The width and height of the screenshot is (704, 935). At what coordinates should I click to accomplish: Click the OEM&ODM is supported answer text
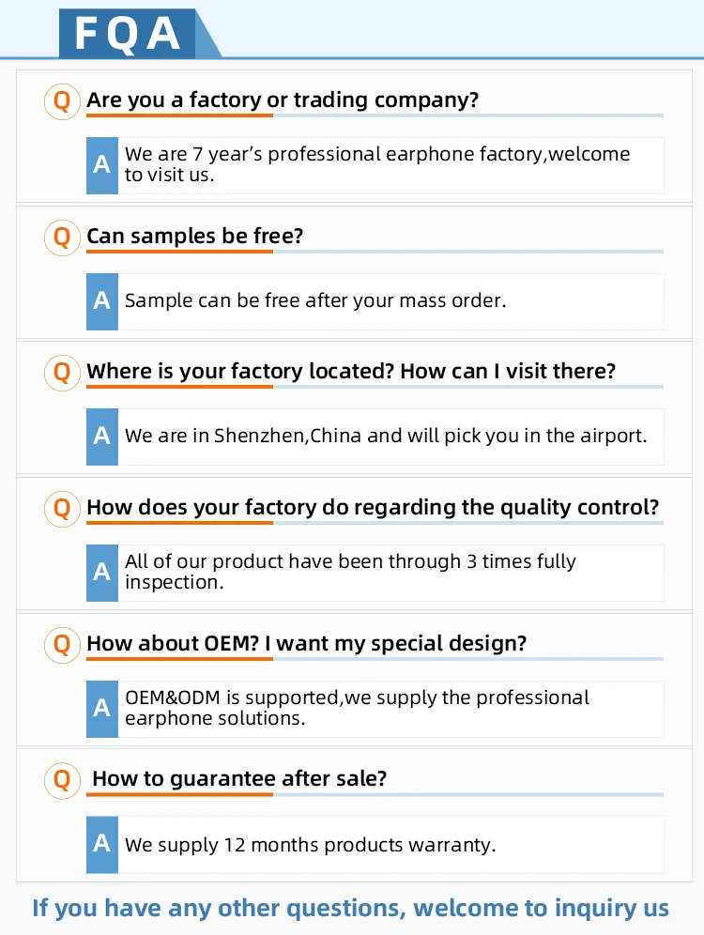click(x=357, y=708)
